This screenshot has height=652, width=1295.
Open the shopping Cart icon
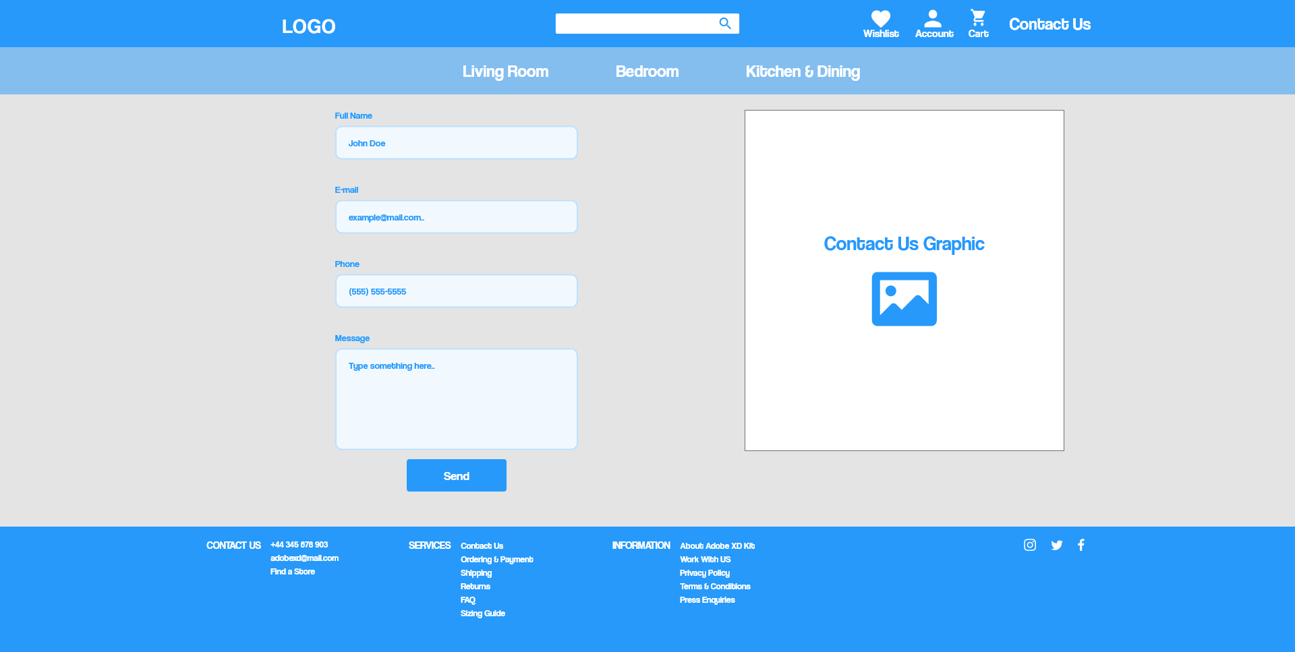tap(977, 18)
